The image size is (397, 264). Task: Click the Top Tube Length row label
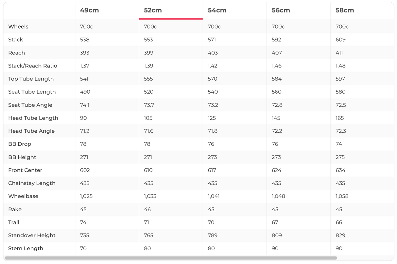pos(31,79)
